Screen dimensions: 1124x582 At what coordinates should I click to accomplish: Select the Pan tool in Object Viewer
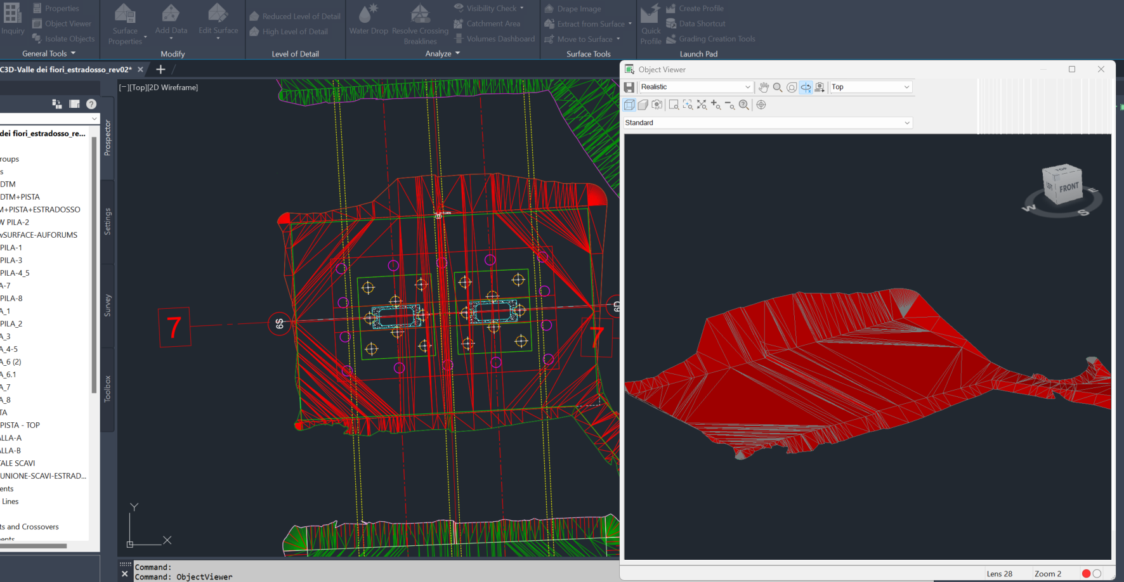click(764, 87)
